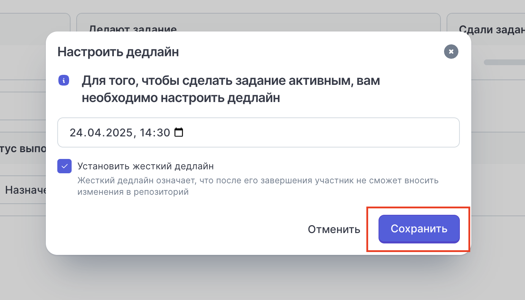Toggle the hard deadline checkbox
This screenshot has width=525, height=300.
[x=64, y=166]
